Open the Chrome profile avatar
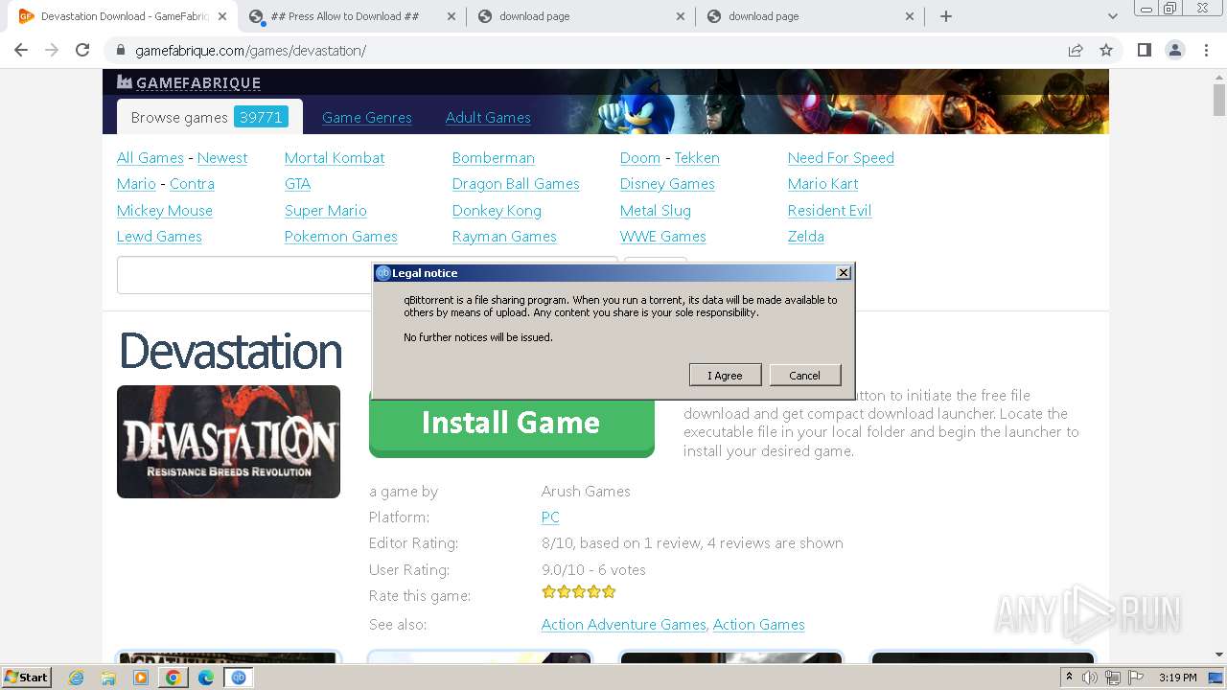This screenshot has width=1227, height=690. coord(1175,50)
